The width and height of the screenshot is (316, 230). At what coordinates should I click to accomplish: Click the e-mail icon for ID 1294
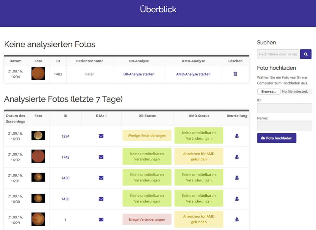(x=101, y=136)
